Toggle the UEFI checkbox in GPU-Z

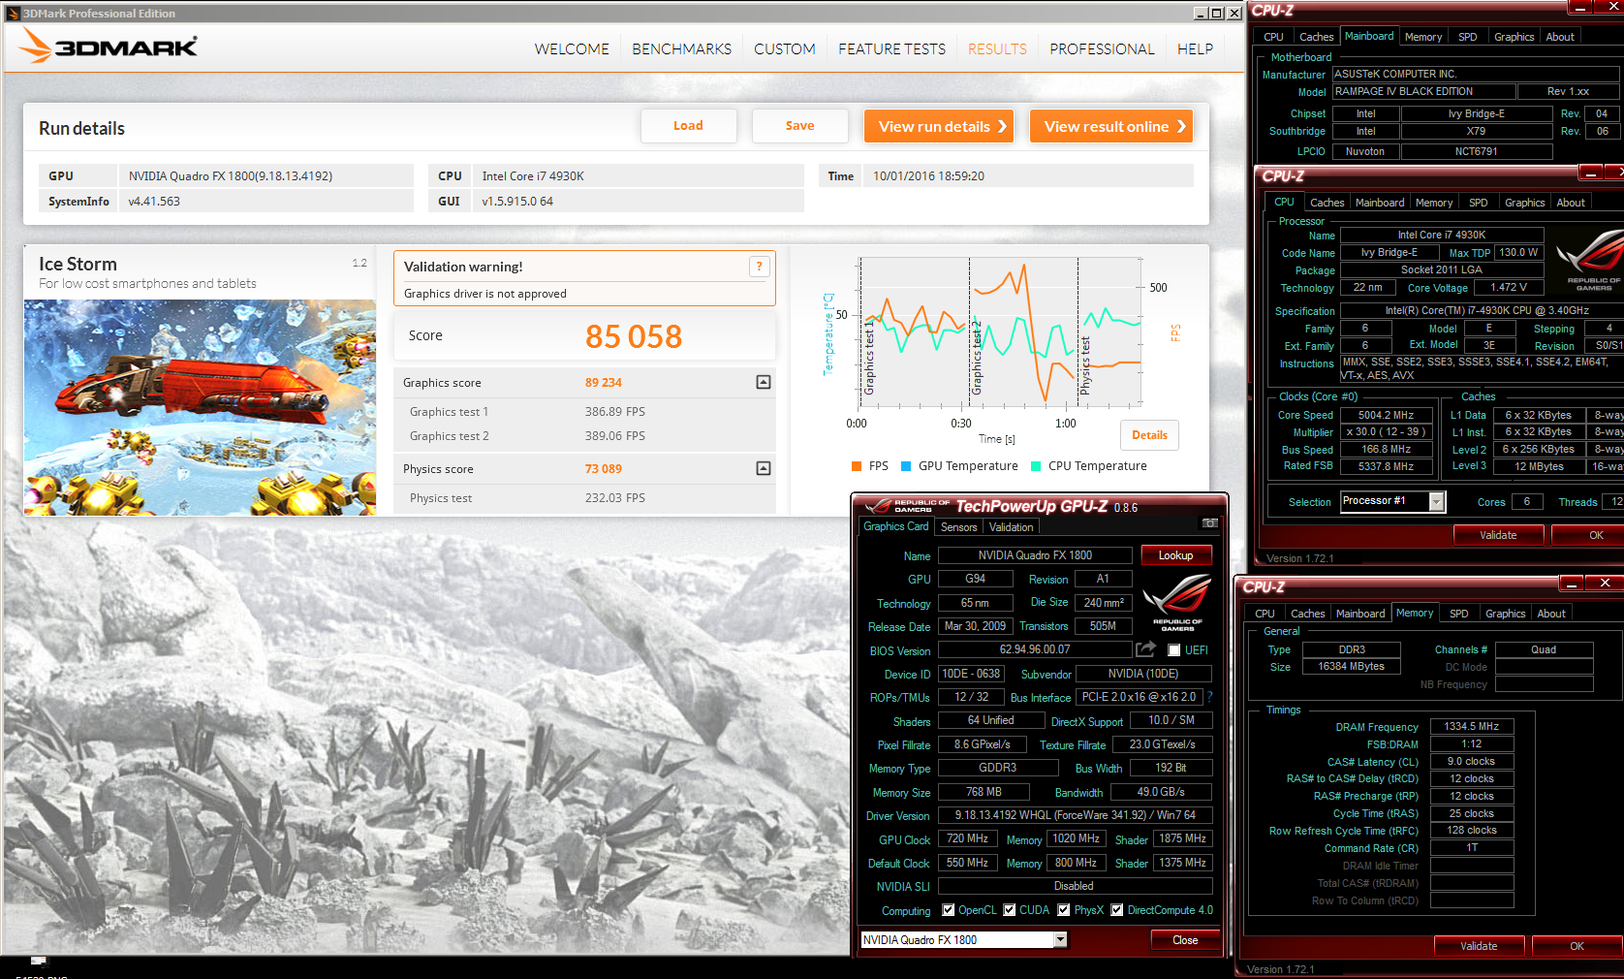(x=1174, y=650)
